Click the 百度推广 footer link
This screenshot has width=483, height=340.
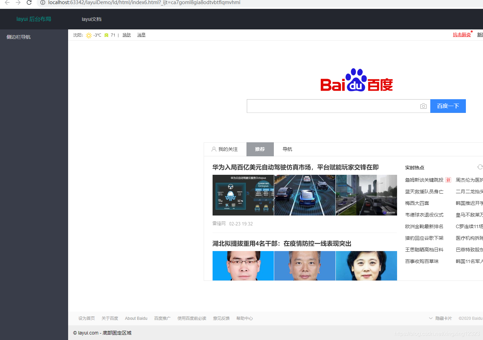click(162, 318)
